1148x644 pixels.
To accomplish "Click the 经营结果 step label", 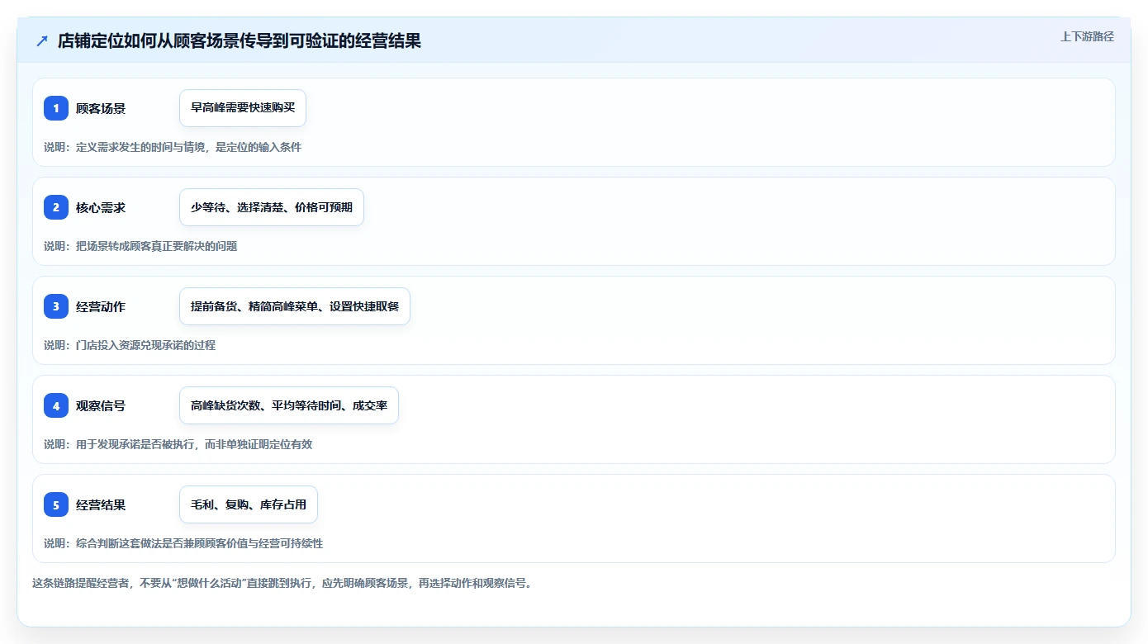I will click(101, 504).
